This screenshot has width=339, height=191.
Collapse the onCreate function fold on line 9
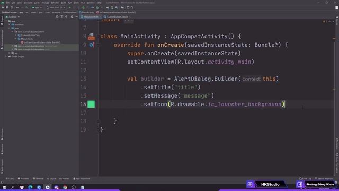[x=98, y=45]
